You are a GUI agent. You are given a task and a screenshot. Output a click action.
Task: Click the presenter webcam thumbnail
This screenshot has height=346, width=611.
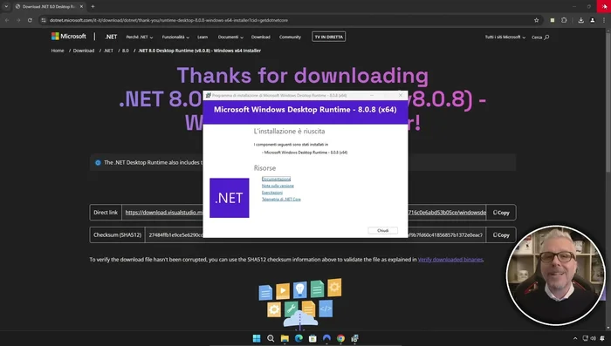[x=556, y=275]
